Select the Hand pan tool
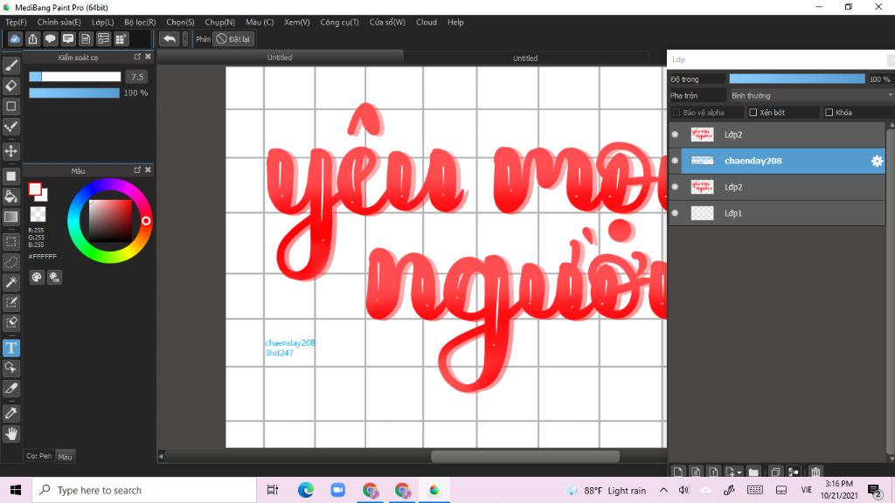Image resolution: width=895 pixels, height=503 pixels. [10, 434]
